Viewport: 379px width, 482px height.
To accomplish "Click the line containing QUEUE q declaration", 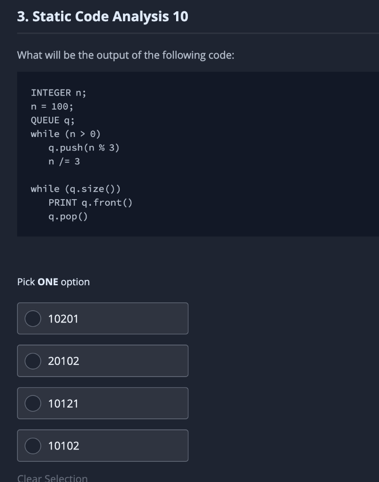I will tap(51, 120).
